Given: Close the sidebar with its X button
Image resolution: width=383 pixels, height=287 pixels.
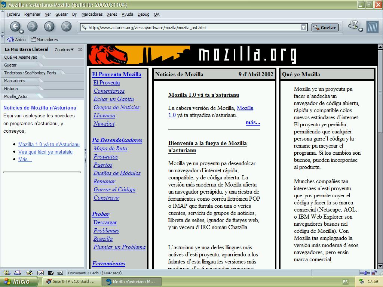Looking at the screenshot, I should click(80, 50).
